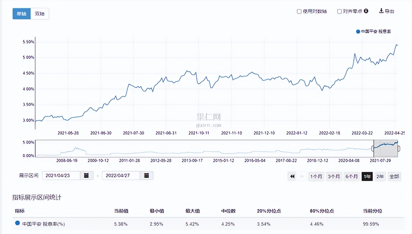This screenshot has height=234, width=412.
Task: Select the 6个月 time range button
Action: point(351,176)
